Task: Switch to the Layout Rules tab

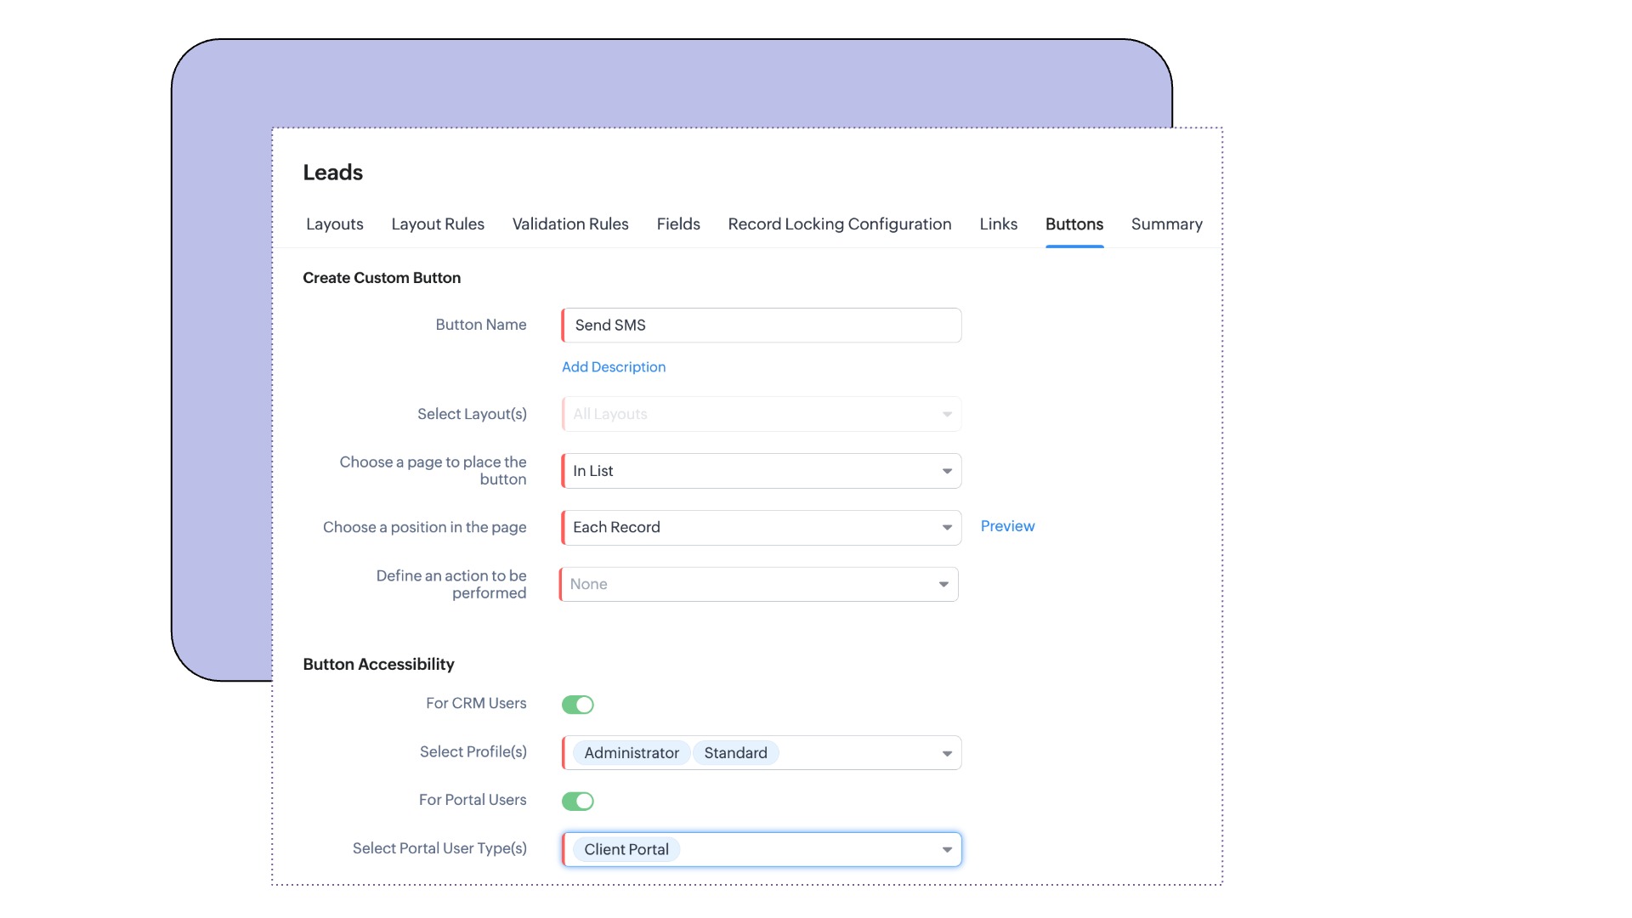Action: point(438,224)
